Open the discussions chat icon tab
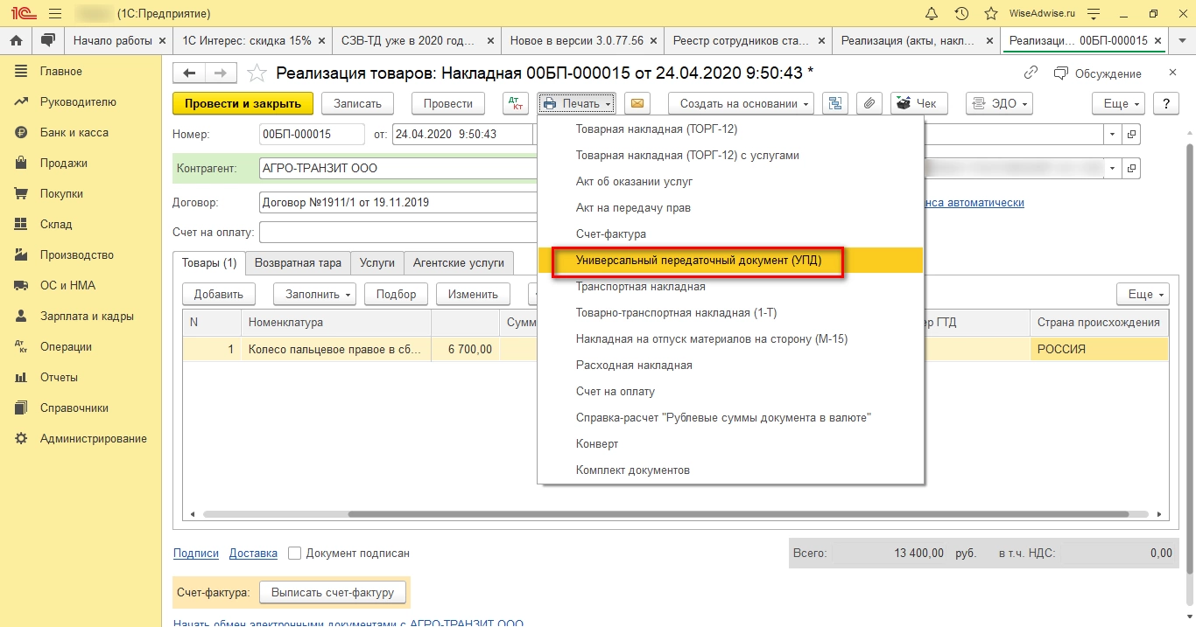This screenshot has width=1196, height=627. [47, 41]
